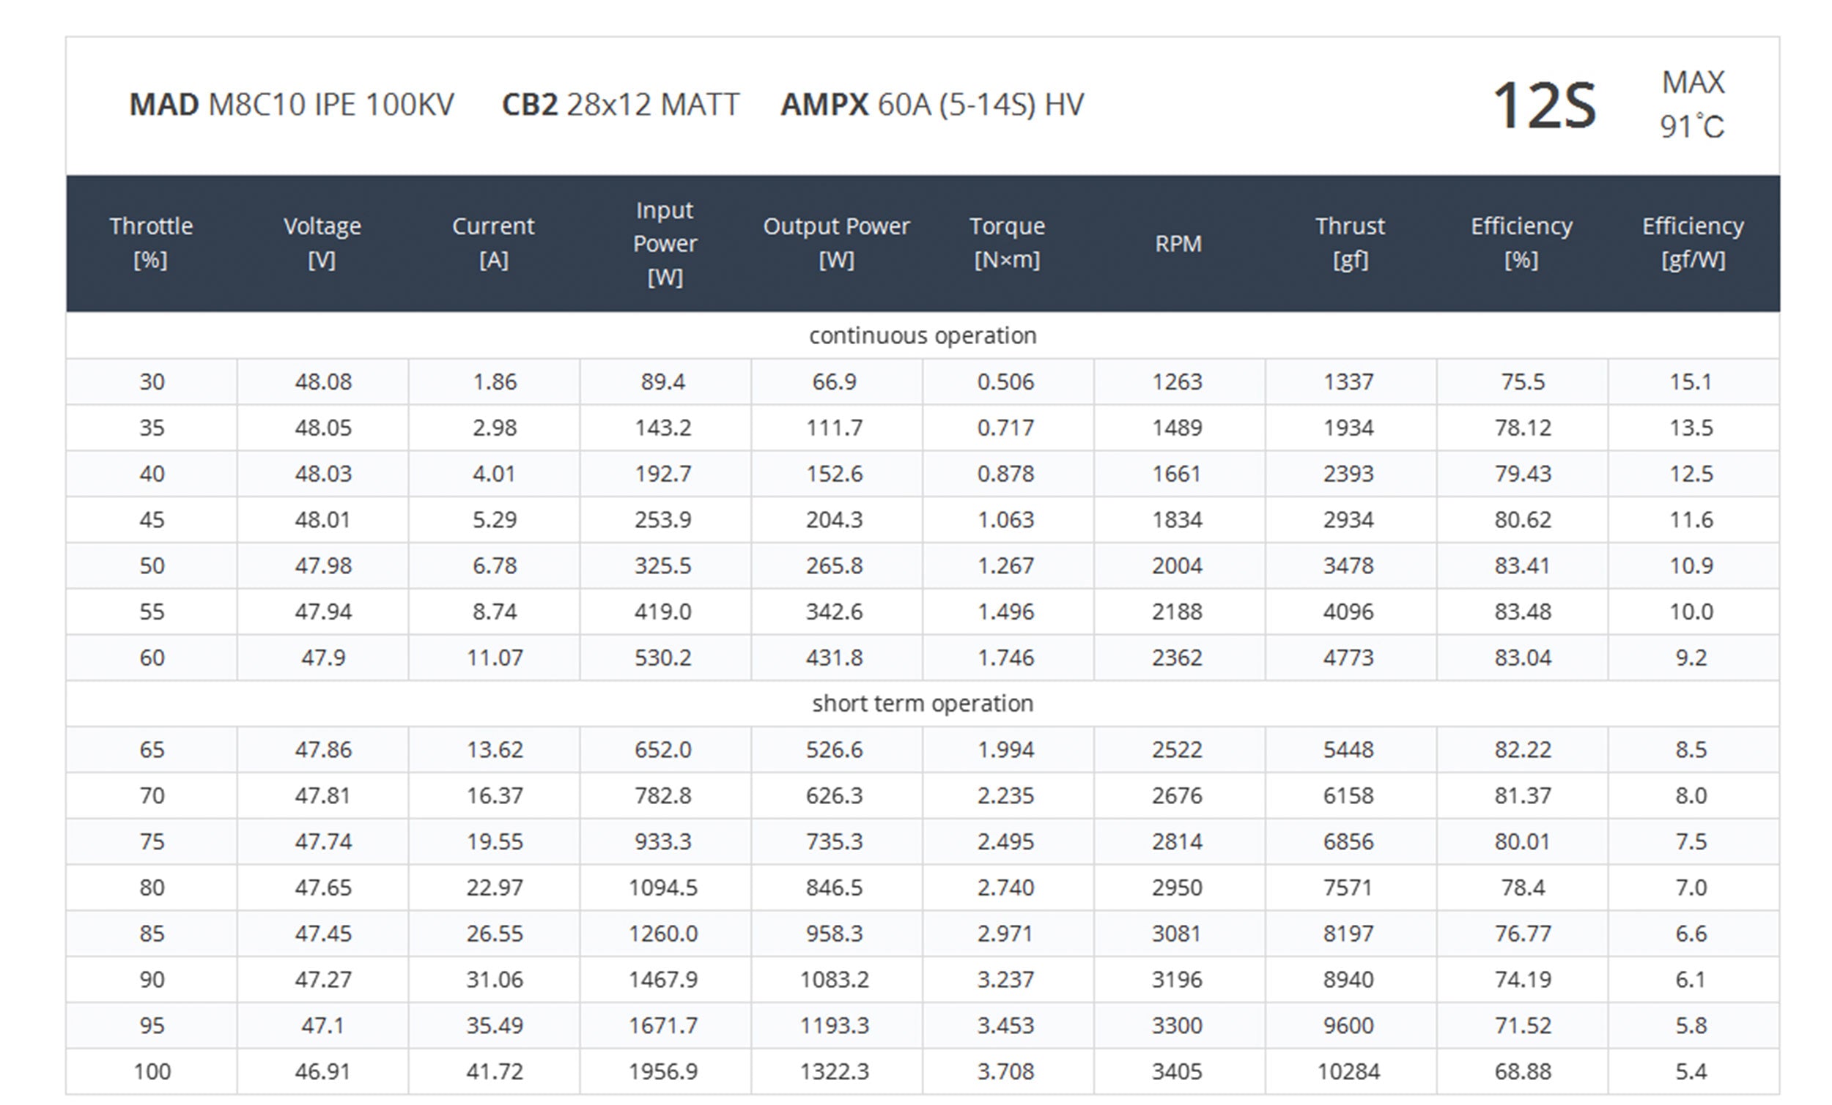
Task: Click the MAX 91°C temperature text
Action: click(1691, 105)
